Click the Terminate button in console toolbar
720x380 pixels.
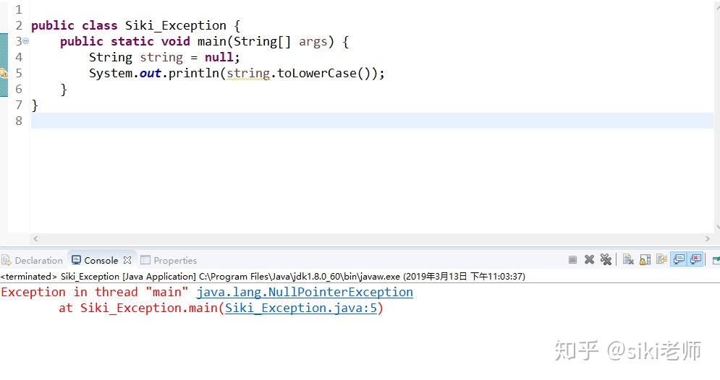click(x=572, y=260)
